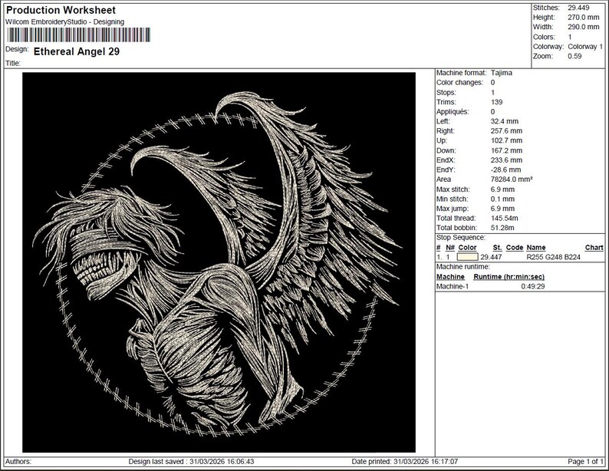Viewport: 609px width, 471px height.
Task: Click the 'Name' column header
Action: click(x=536, y=248)
